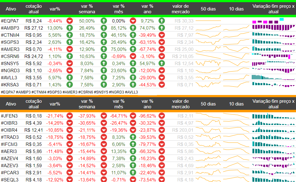
Task: Click the green up arrow next to #AZEV3 2,58%
Action: (133, 165)
